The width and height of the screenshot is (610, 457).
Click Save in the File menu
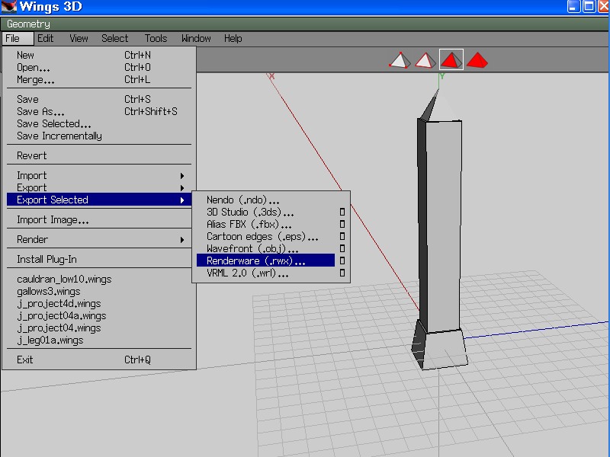[99, 100]
